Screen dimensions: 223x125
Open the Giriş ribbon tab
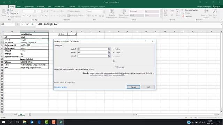coord(12,6)
